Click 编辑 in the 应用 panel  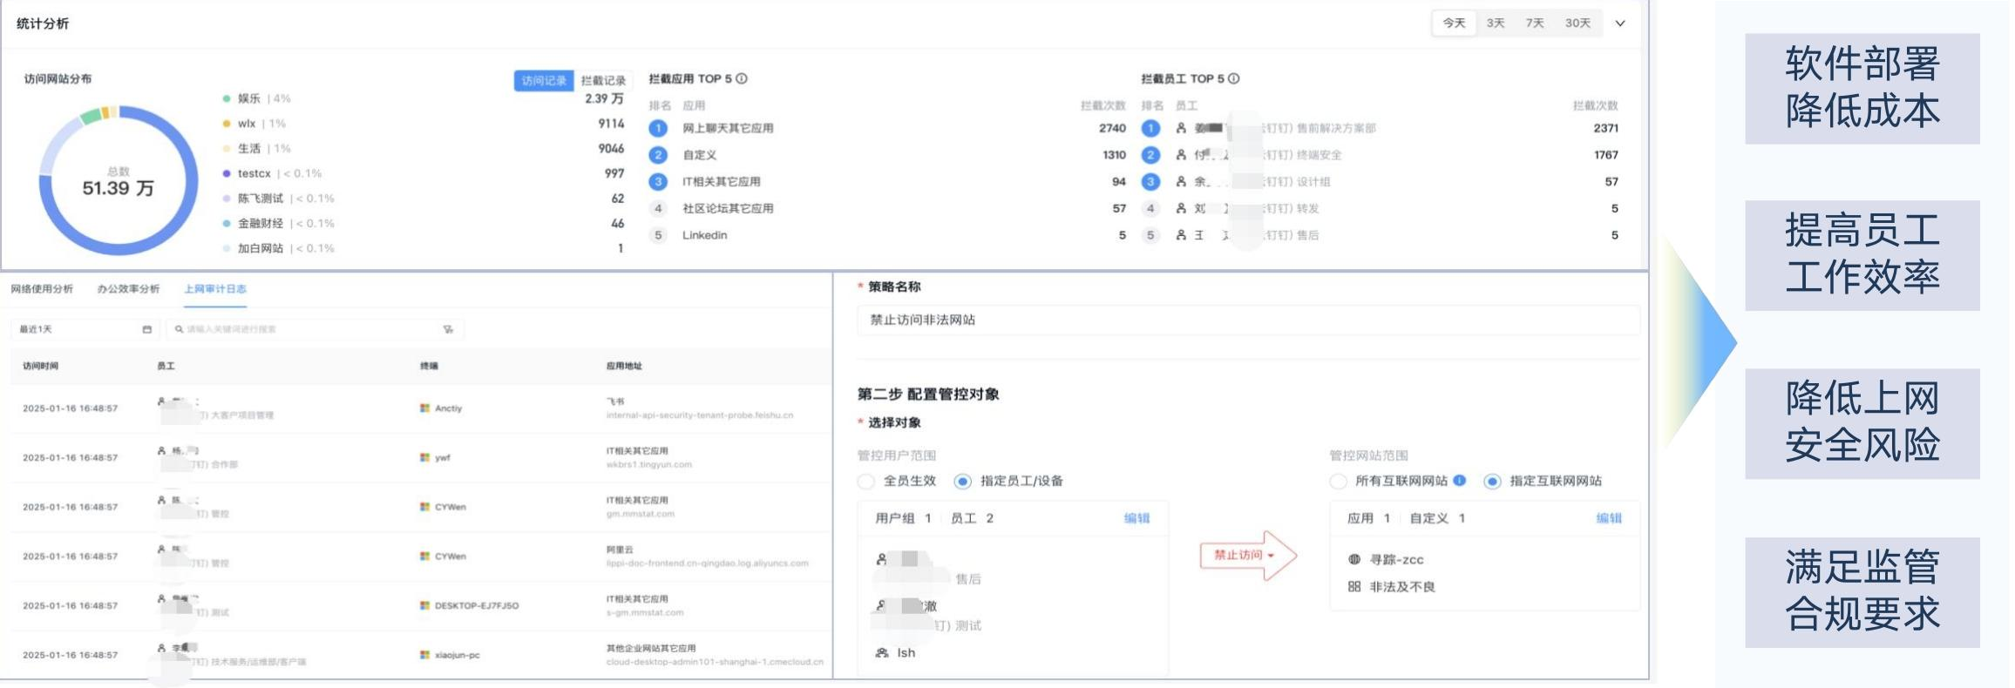coord(1609,518)
